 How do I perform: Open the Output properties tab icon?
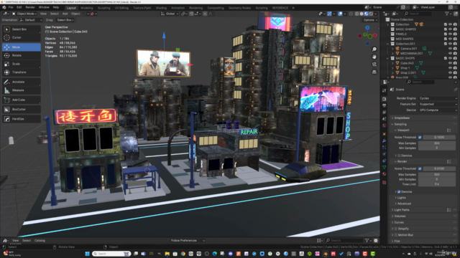click(385, 105)
